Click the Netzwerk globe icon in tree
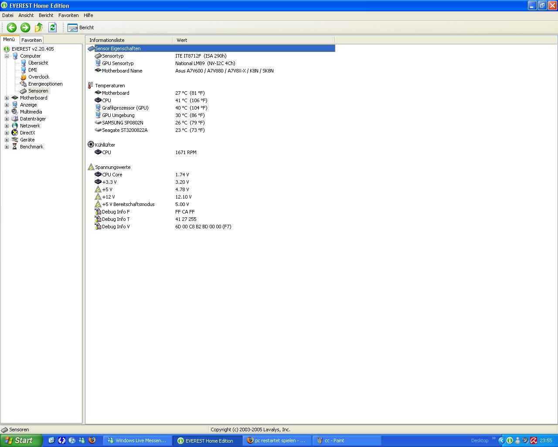558x447 pixels. [15, 126]
